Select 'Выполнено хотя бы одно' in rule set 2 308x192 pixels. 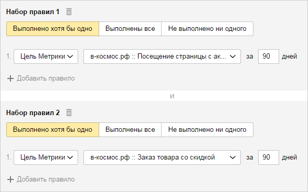point(52,130)
